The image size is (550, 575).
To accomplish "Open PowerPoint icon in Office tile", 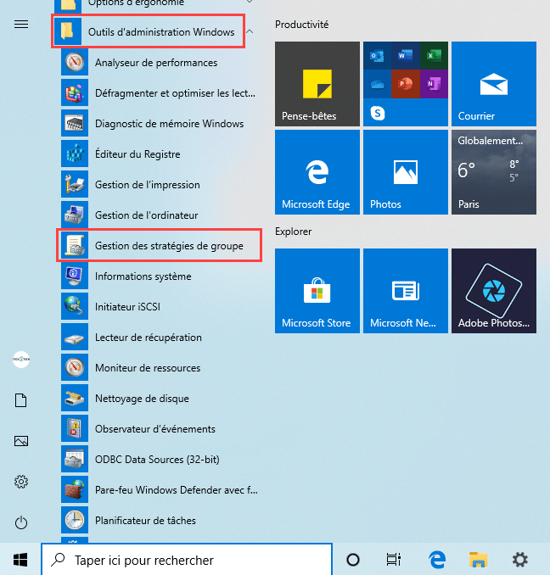I will [x=406, y=84].
